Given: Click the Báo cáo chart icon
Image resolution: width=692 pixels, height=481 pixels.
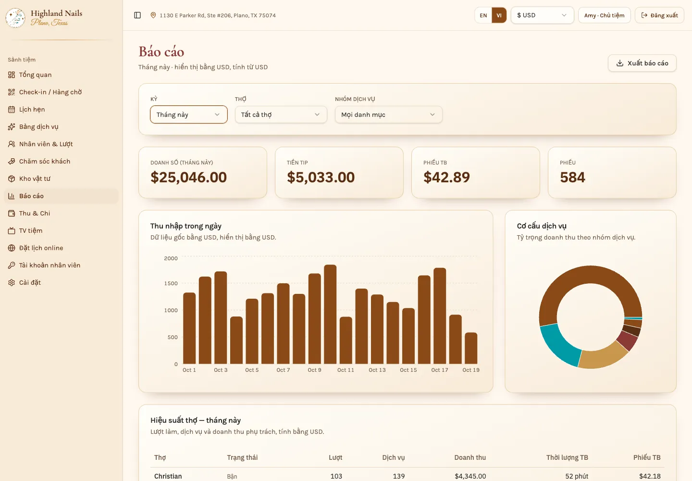Looking at the screenshot, I should pyautogui.click(x=12, y=196).
